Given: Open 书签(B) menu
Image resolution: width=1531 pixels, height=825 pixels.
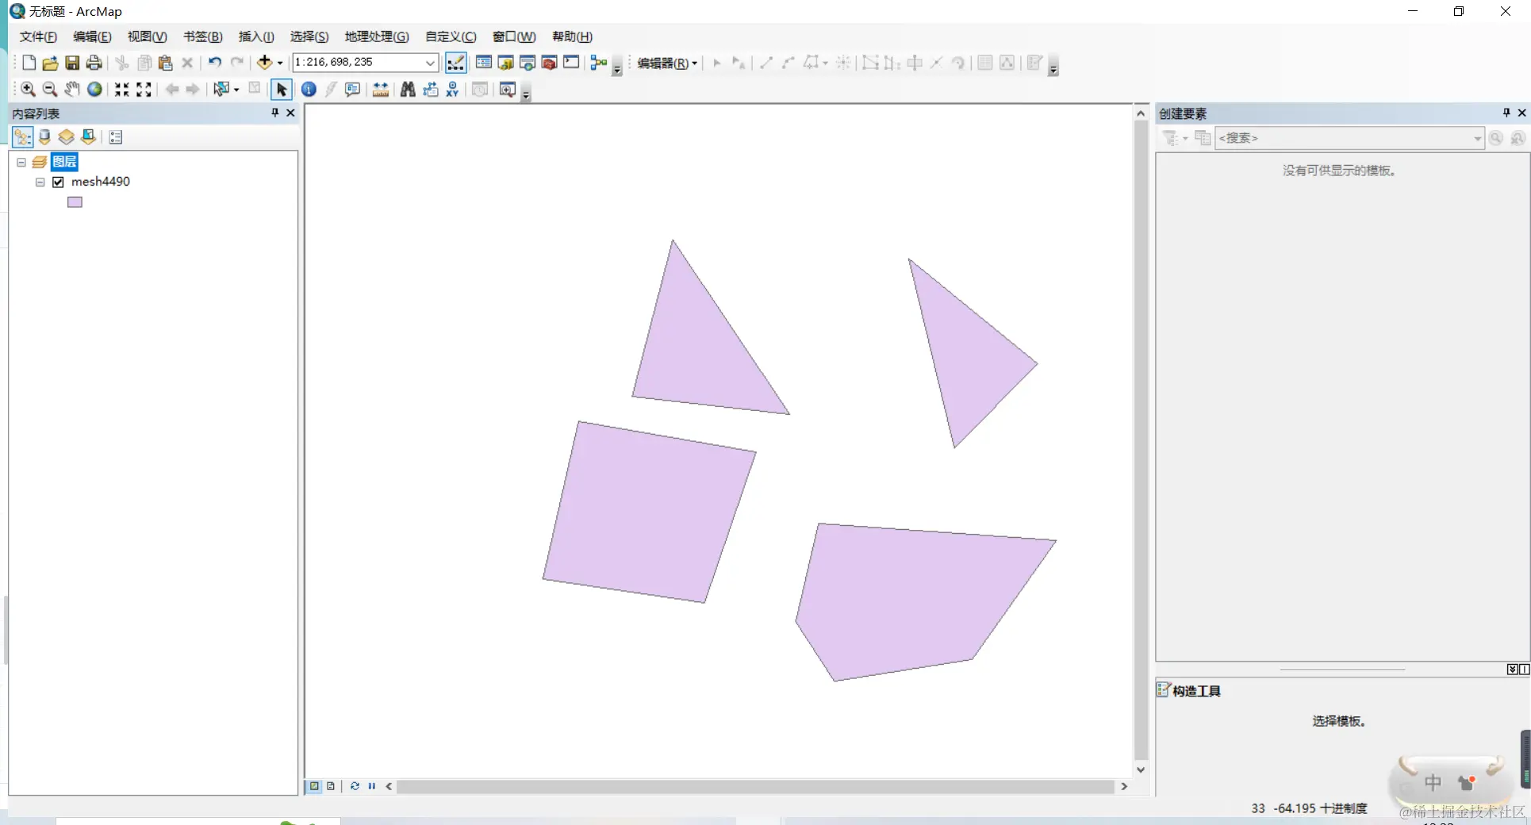Looking at the screenshot, I should [x=202, y=36].
